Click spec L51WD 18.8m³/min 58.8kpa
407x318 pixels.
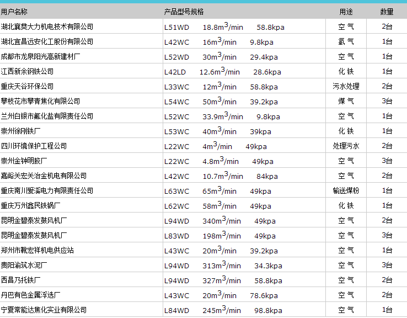tap(224, 26)
